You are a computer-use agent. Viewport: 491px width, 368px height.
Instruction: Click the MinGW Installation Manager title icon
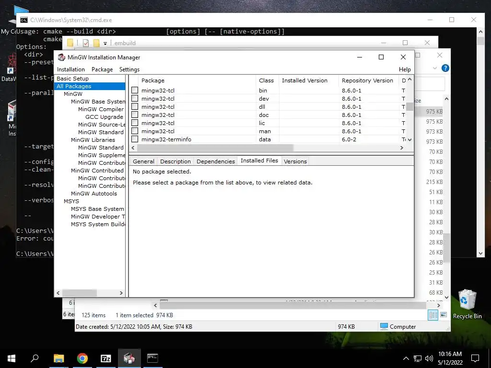[61, 57]
